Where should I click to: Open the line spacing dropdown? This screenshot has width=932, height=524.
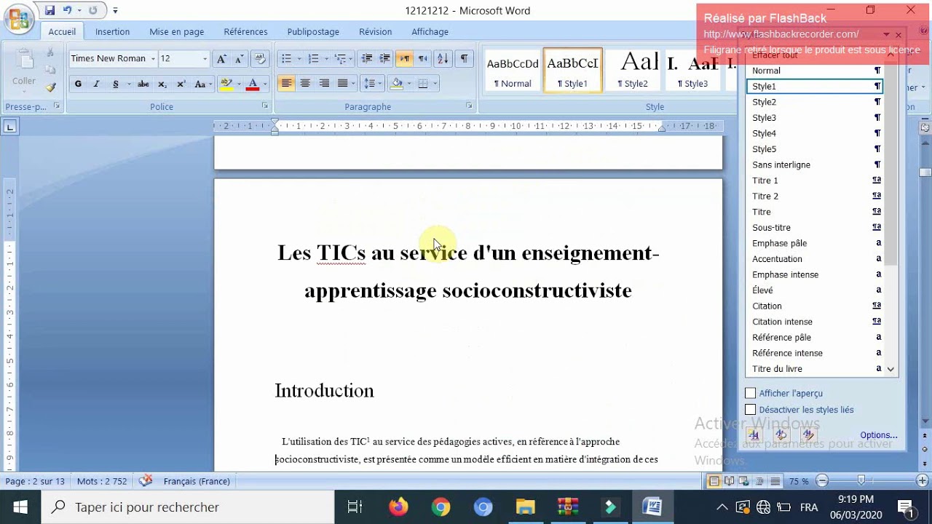coord(373,84)
